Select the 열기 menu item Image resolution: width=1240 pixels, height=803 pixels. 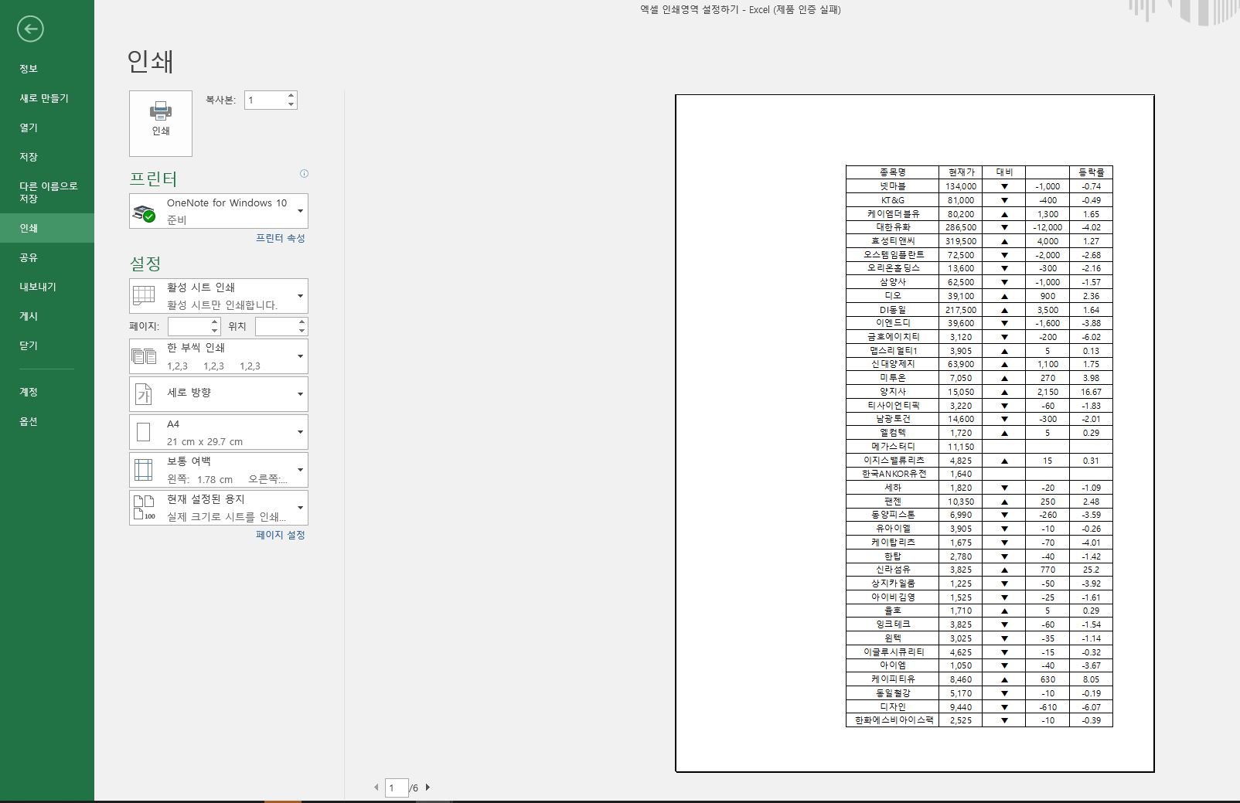click(x=47, y=128)
